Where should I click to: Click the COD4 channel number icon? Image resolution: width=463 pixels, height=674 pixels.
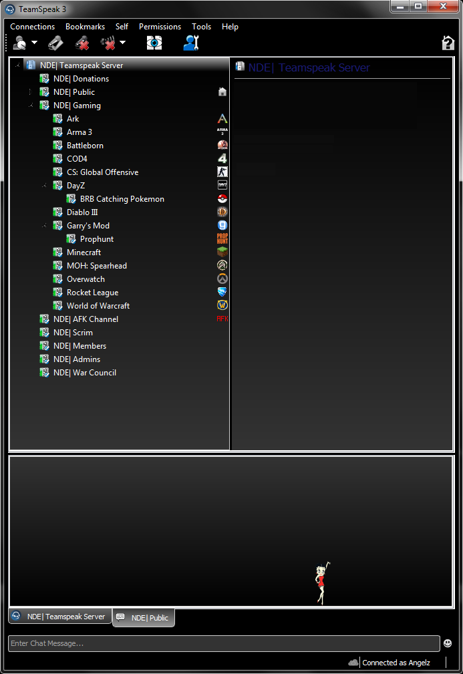coord(222,158)
